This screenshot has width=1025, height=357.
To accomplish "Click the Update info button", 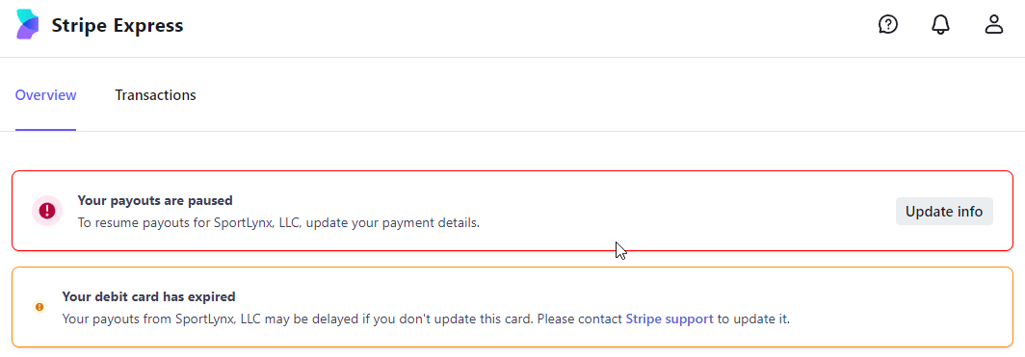I will coord(944,212).
